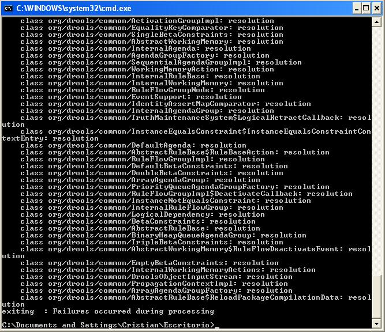The width and height of the screenshot is (385, 332).
Task: Click the EventSupport class line
Action: pos(131,97)
